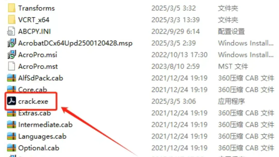Click the Transforms folder name
Screen dimensions: 279x157
tap(36, 8)
